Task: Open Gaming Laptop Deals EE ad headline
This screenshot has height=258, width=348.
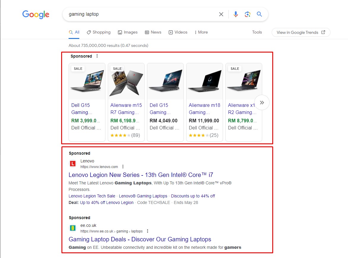Action: pos(140,239)
